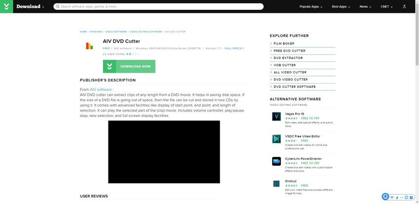Click the dots icon in floating widget
Screen dimensions: 419x204
click(x=402, y=198)
